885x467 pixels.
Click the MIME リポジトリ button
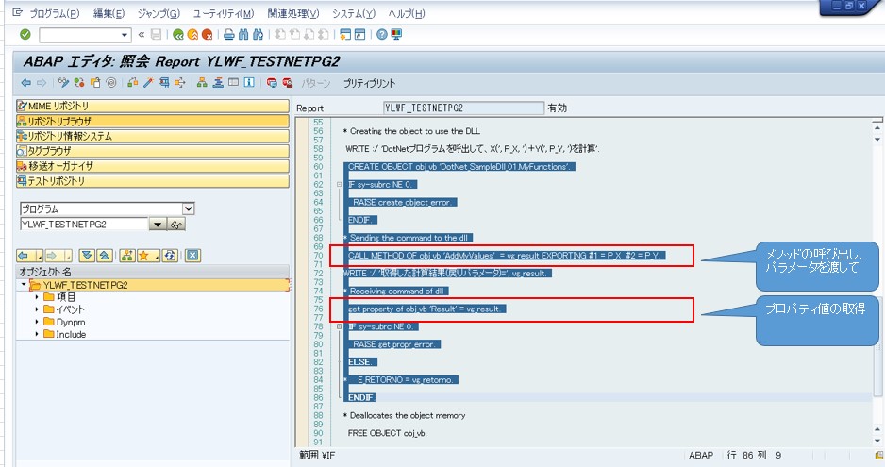pos(153,106)
